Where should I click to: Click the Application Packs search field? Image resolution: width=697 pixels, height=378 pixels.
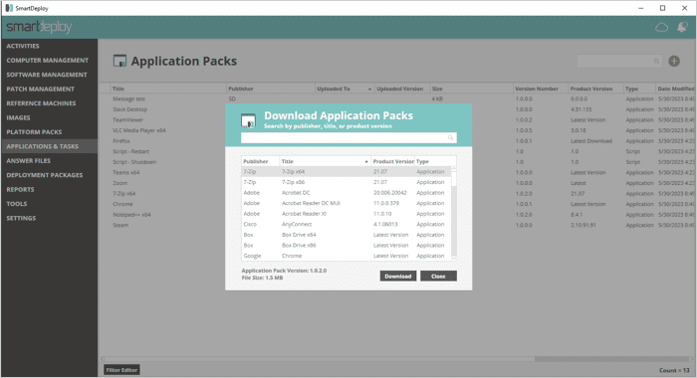click(619, 62)
